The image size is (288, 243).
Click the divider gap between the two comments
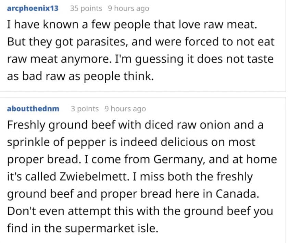click(143, 94)
